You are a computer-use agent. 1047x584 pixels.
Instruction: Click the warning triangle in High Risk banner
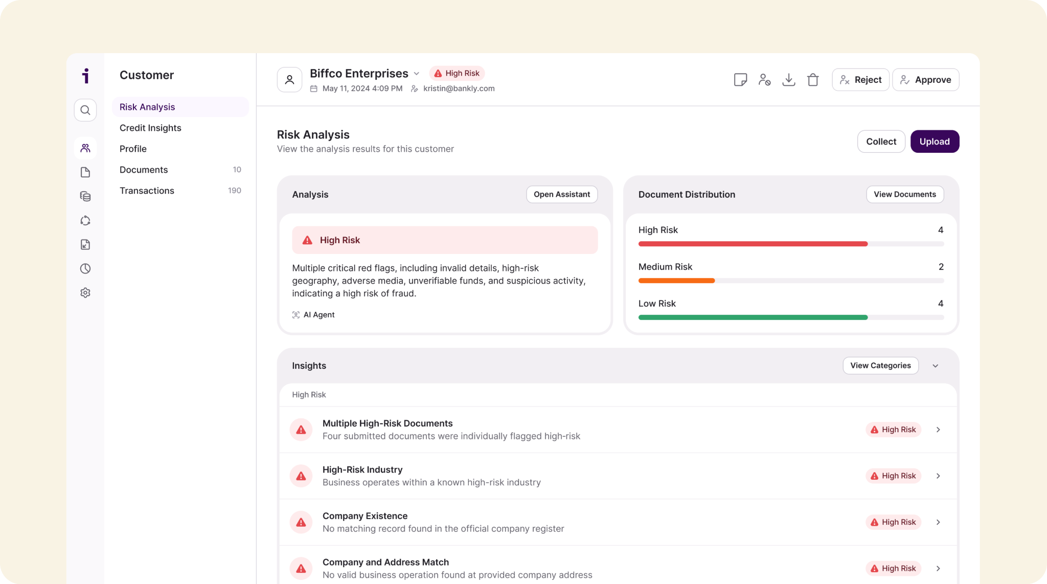(x=307, y=240)
